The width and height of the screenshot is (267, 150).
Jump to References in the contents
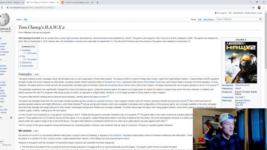[27, 62]
